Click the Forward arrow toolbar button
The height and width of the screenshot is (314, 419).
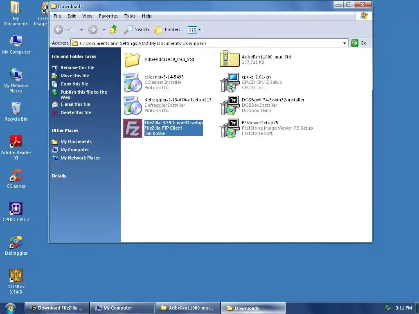(93, 29)
